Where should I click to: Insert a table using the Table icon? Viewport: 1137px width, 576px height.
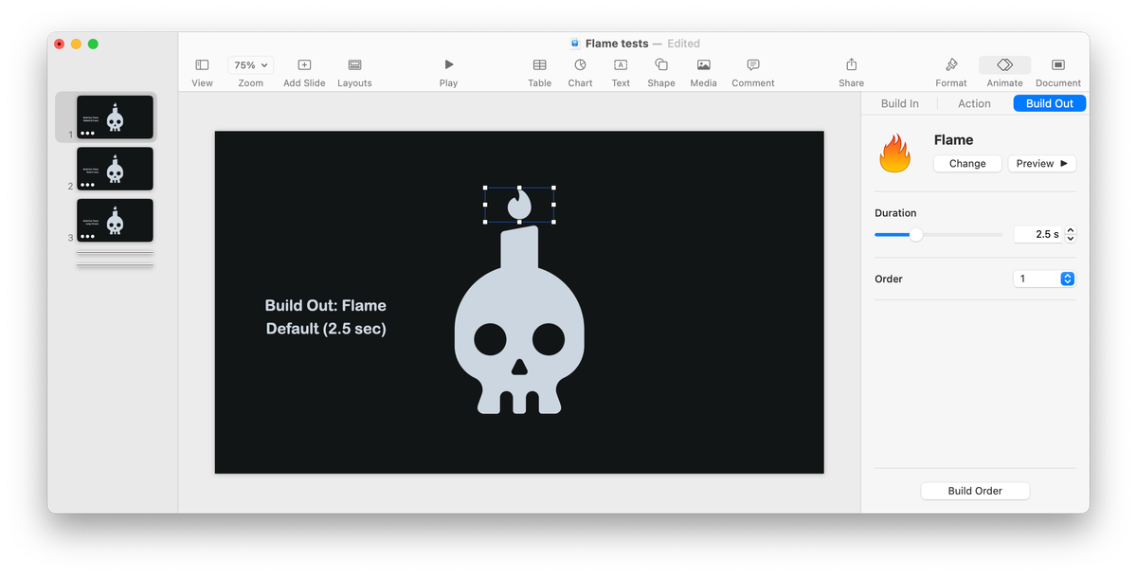pos(539,65)
